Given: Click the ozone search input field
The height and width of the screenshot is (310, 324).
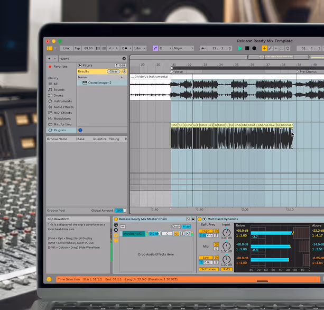Looking at the screenshot, I should (90, 59).
